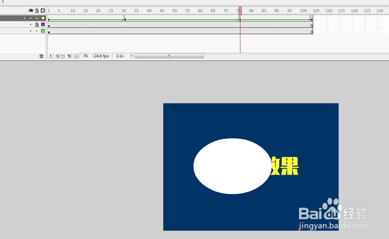The height and width of the screenshot is (239, 389).
Task: Click the timeline horizontal scrollbar left arrow
Action: click(x=131, y=56)
